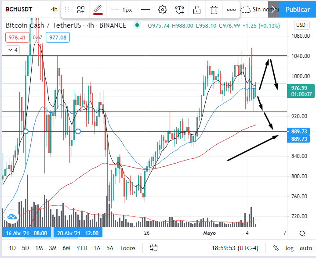Open drawing templates icon
The image size is (316, 258).
point(81,10)
